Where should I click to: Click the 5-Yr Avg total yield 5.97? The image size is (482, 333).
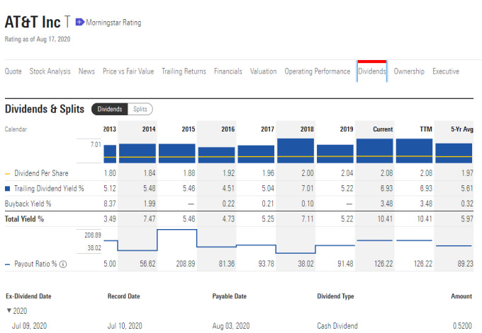coord(467,219)
